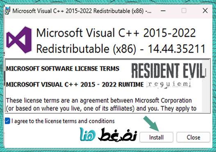The image size is (216, 152).
Task: Click the purple Visual Studio logo
Action: [x=19, y=40]
